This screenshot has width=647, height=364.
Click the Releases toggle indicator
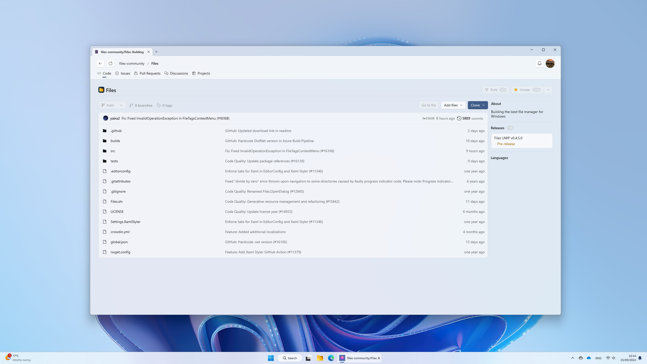click(510, 128)
